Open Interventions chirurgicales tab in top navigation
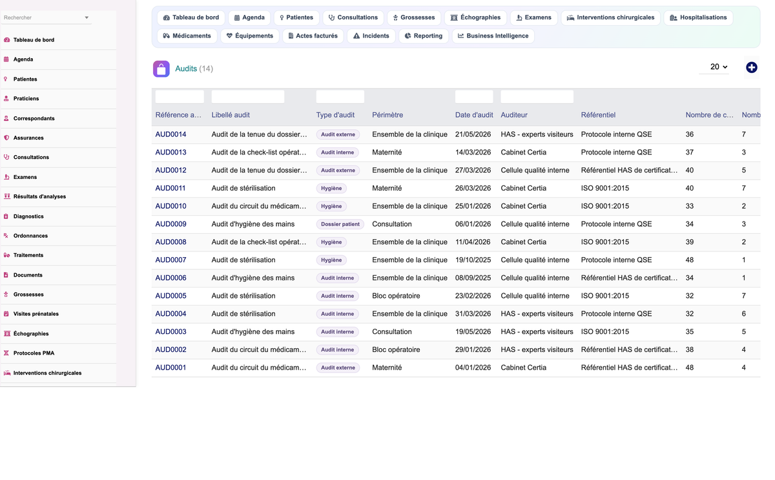The image size is (775, 480). pos(610,17)
